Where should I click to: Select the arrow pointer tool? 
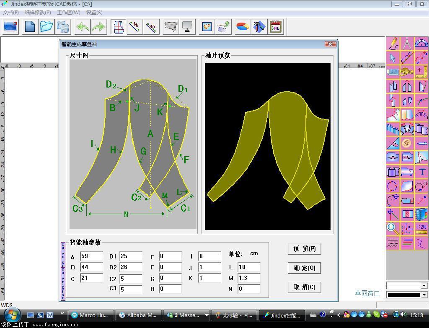pos(393,58)
